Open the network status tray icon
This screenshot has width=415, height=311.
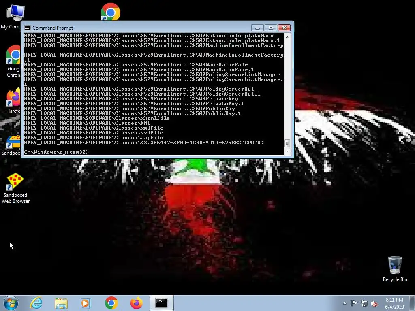point(364,303)
